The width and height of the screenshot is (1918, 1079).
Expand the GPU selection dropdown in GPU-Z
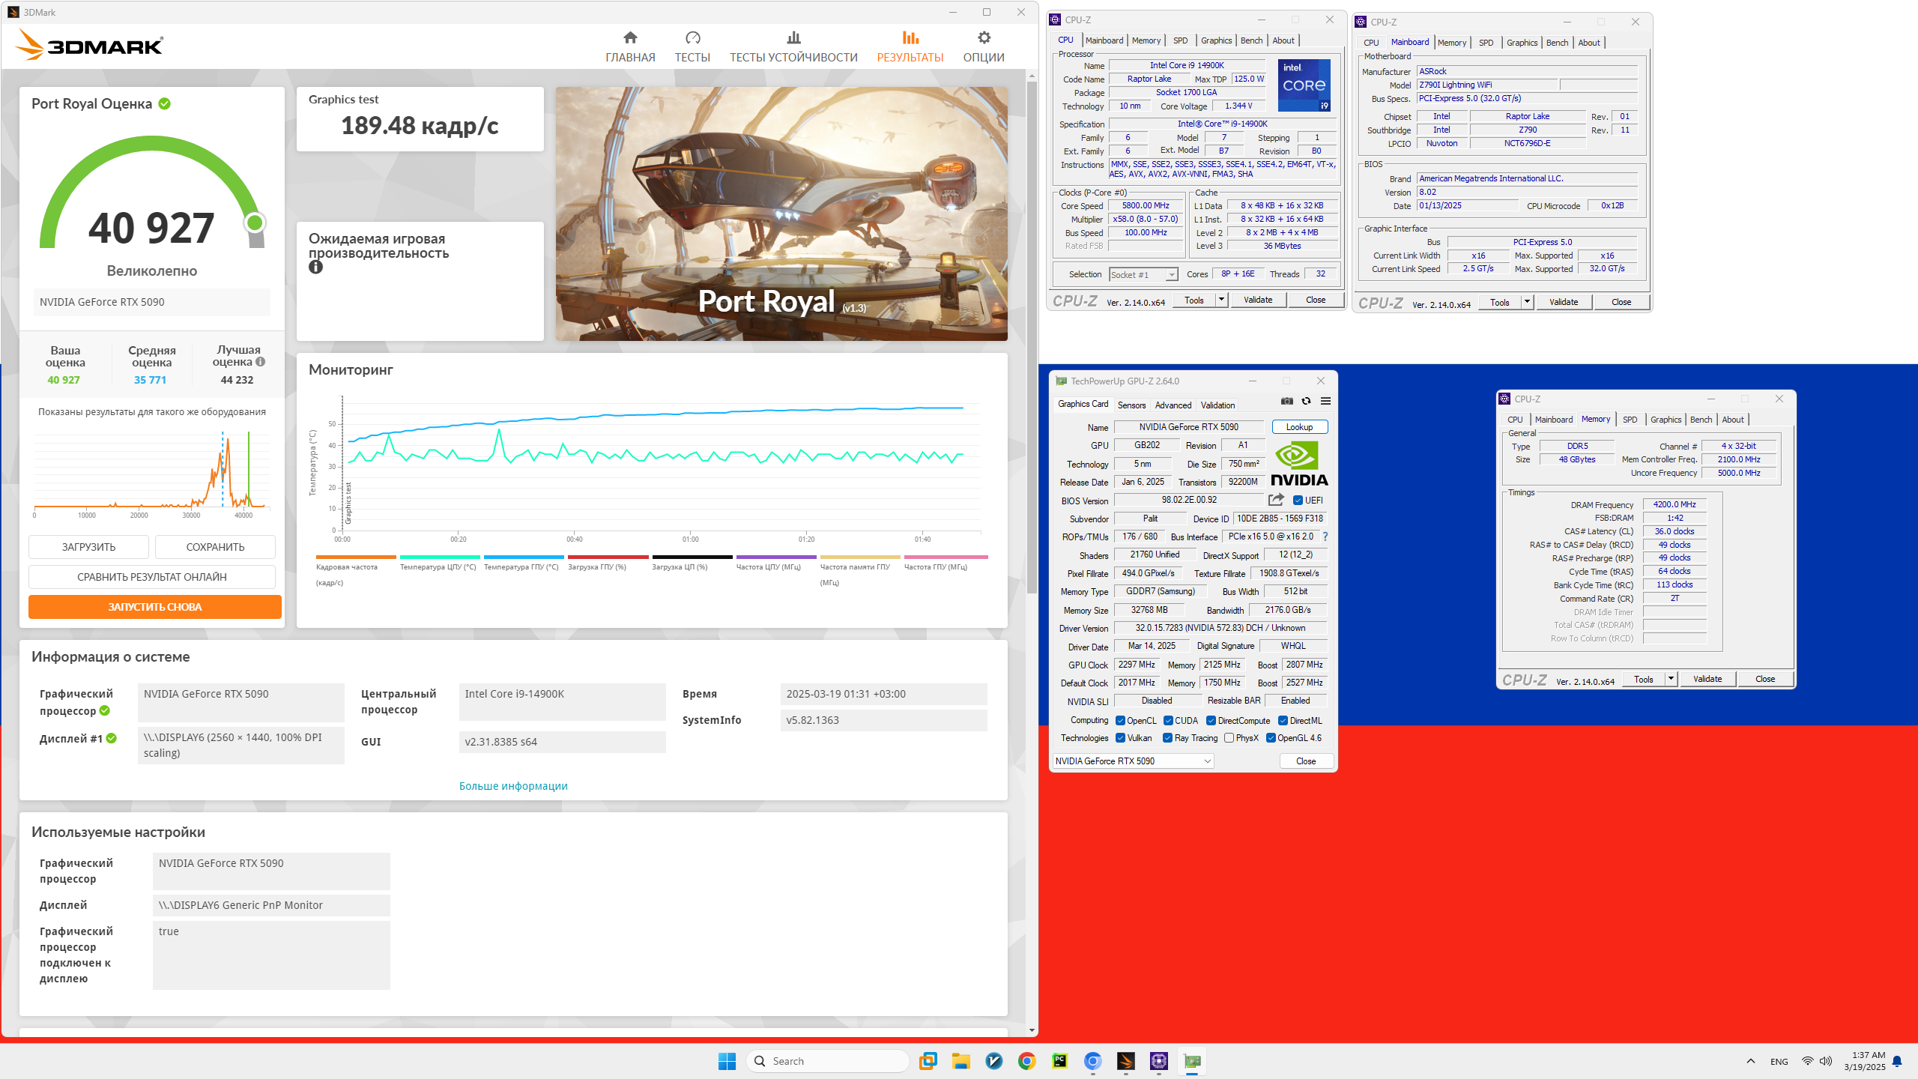tap(1133, 761)
